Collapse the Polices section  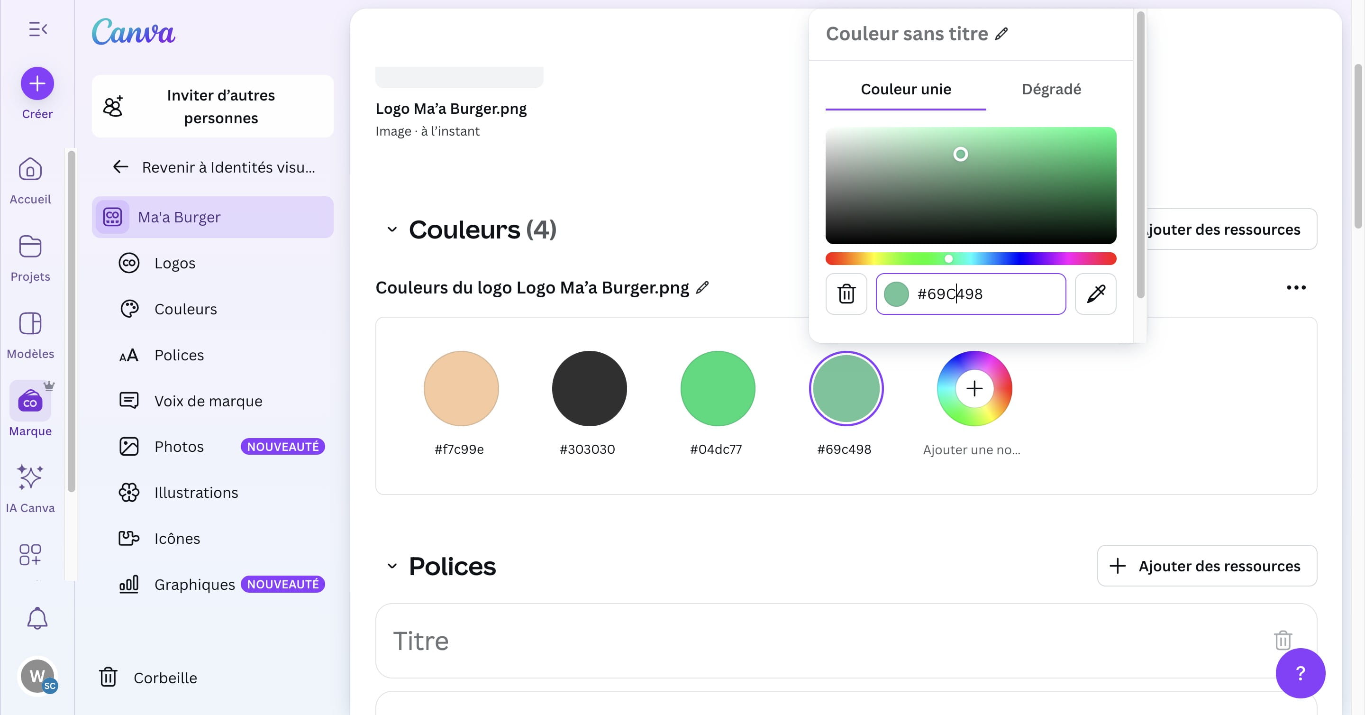[392, 566]
